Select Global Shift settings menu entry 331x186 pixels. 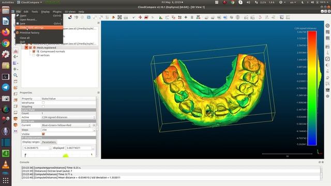click(x=39, y=27)
